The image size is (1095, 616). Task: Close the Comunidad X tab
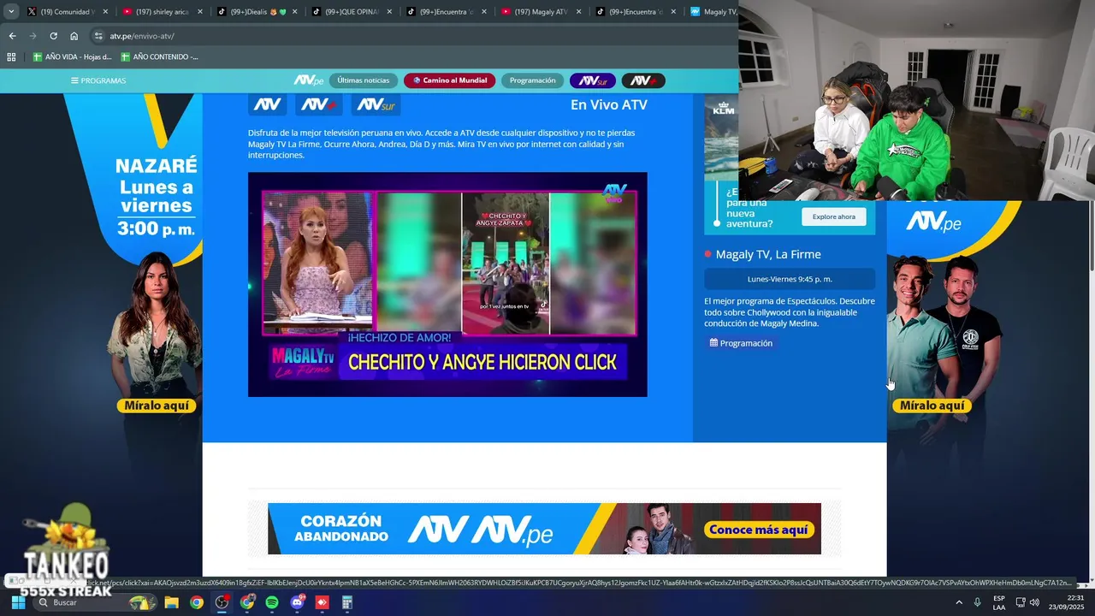point(106,12)
